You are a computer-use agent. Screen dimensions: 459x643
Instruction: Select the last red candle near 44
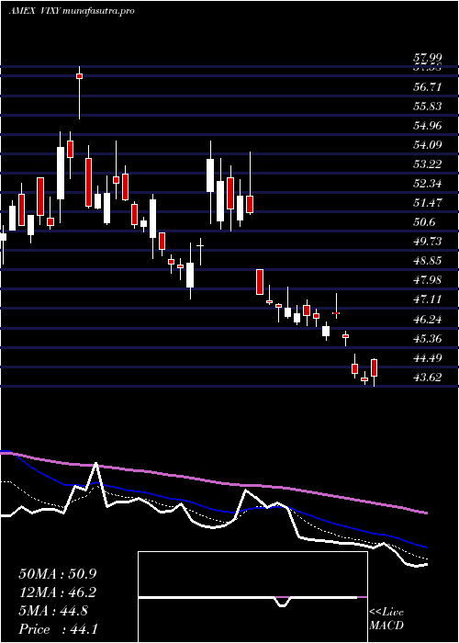[x=374, y=367]
